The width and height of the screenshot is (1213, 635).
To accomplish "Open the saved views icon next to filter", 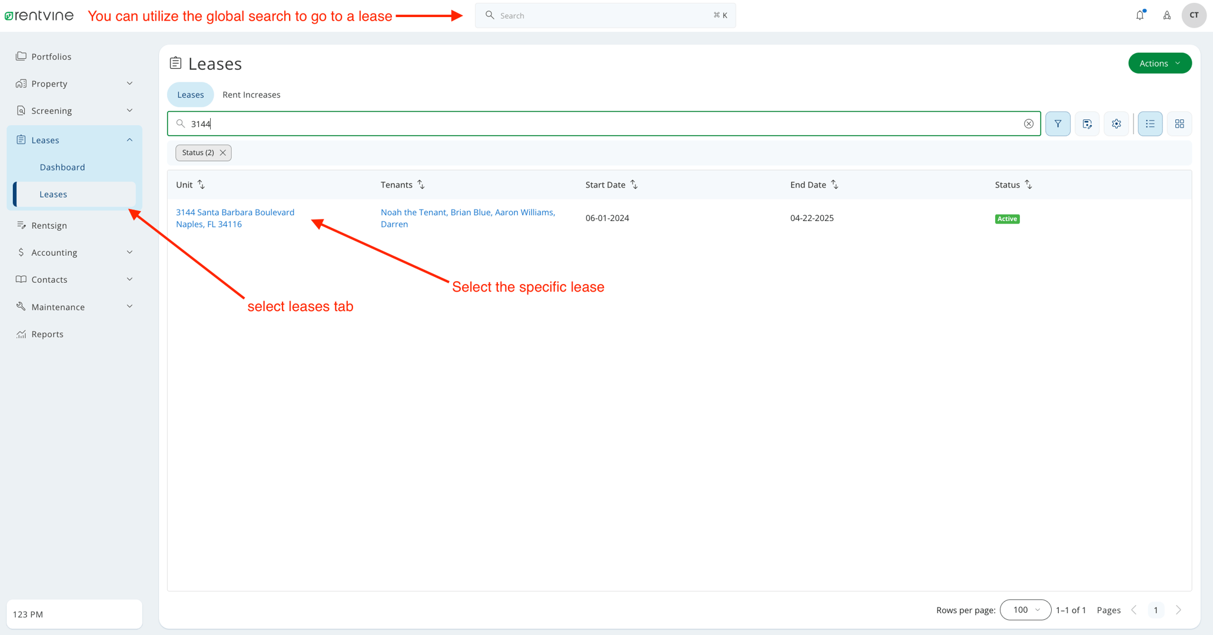I will (1087, 123).
